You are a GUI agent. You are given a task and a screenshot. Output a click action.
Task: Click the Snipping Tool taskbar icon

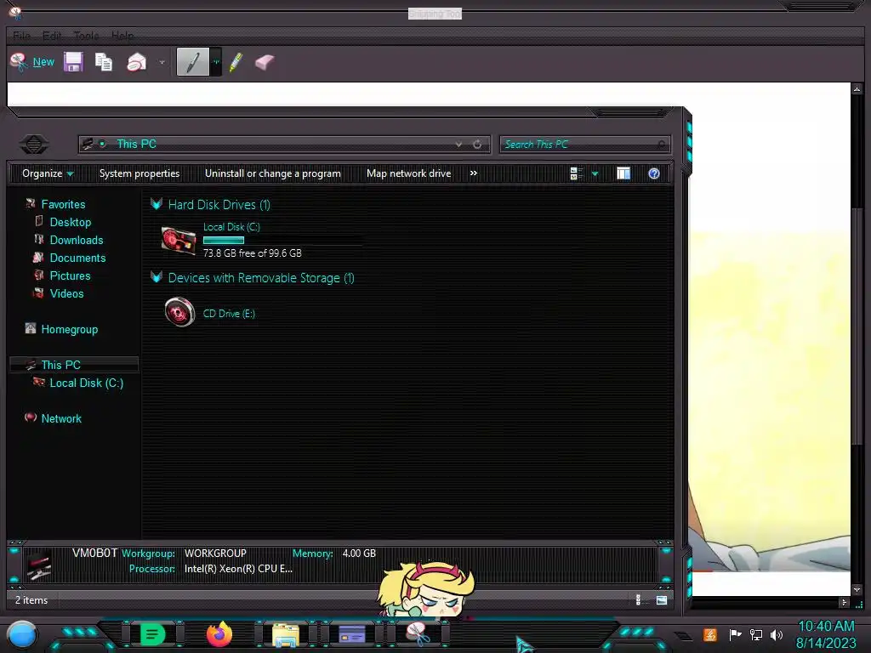[418, 634]
